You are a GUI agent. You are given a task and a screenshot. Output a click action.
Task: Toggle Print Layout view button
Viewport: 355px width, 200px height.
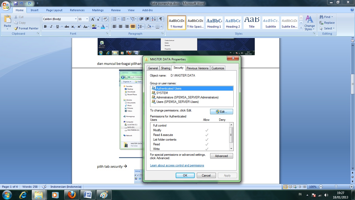click(x=286, y=187)
